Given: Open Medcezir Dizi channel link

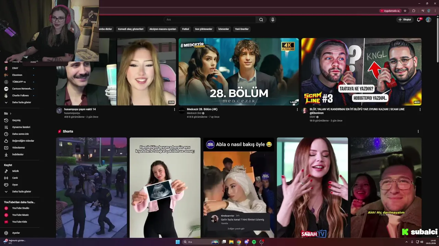Looking at the screenshot, I should click(194, 113).
